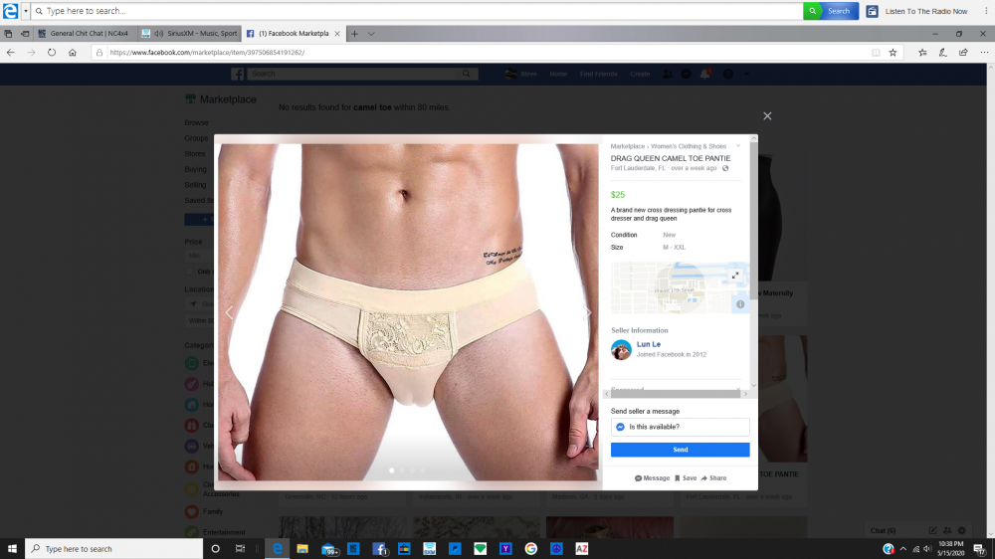
Task: Add page to favorites with star icon
Action: (x=893, y=52)
